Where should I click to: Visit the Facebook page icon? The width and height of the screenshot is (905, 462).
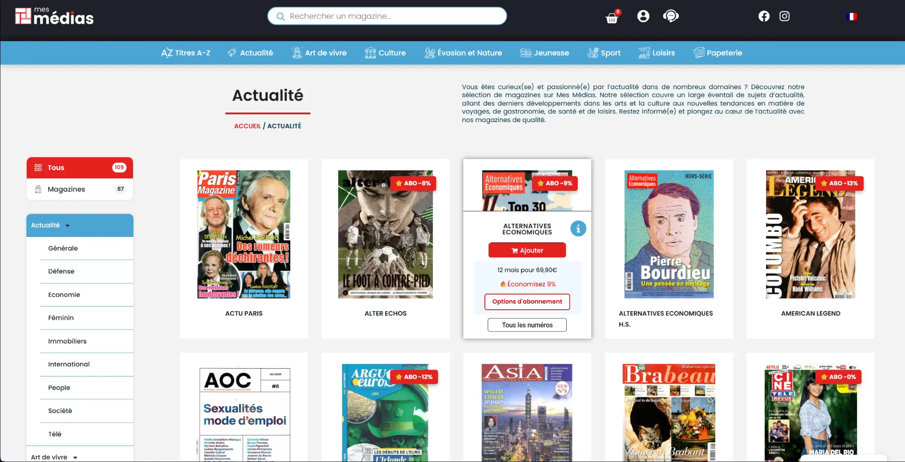764,16
